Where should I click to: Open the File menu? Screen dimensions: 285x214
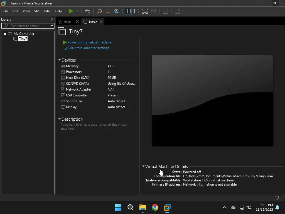[6, 11]
